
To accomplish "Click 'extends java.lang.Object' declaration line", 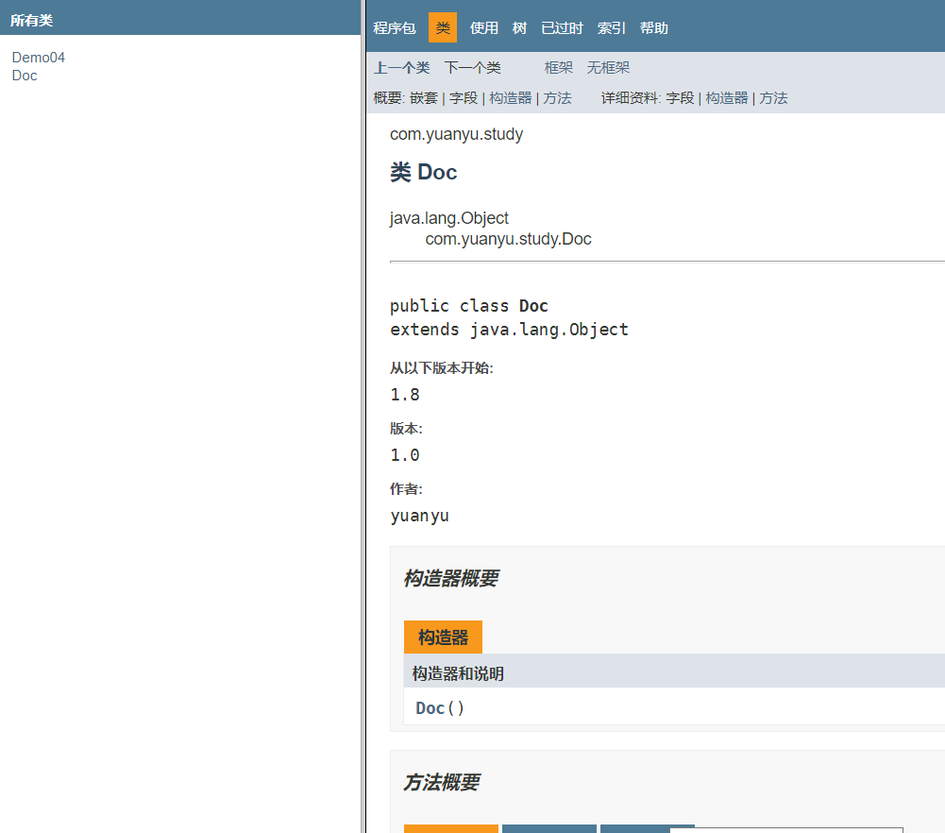I will pyautogui.click(x=509, y=330).
